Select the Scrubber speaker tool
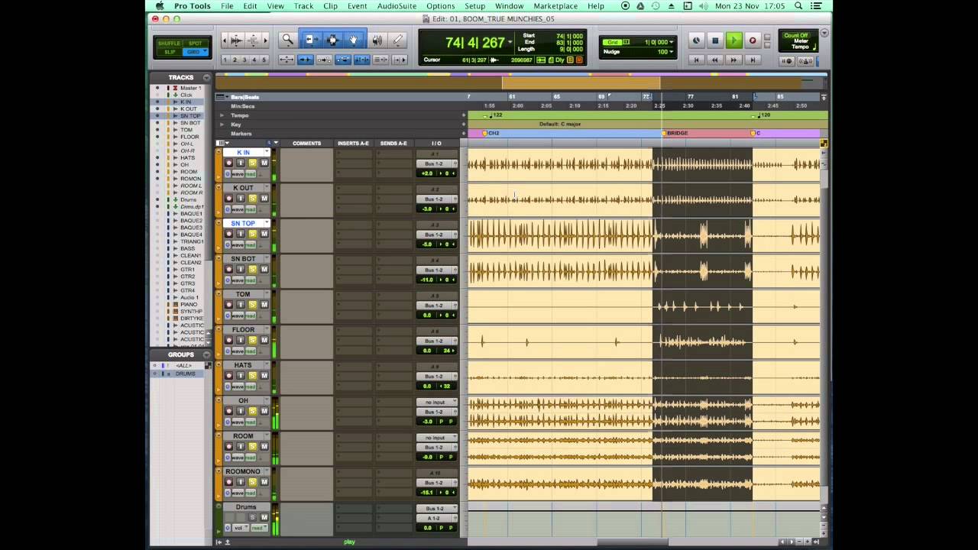 coord(377,40)
